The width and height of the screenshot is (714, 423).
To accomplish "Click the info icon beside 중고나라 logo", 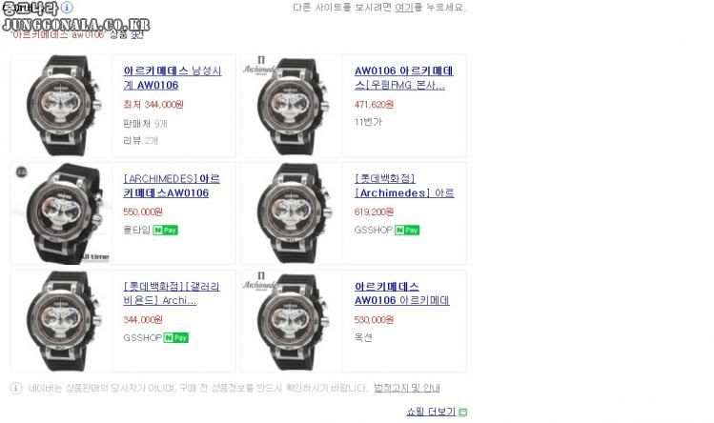I will [67, 8].
